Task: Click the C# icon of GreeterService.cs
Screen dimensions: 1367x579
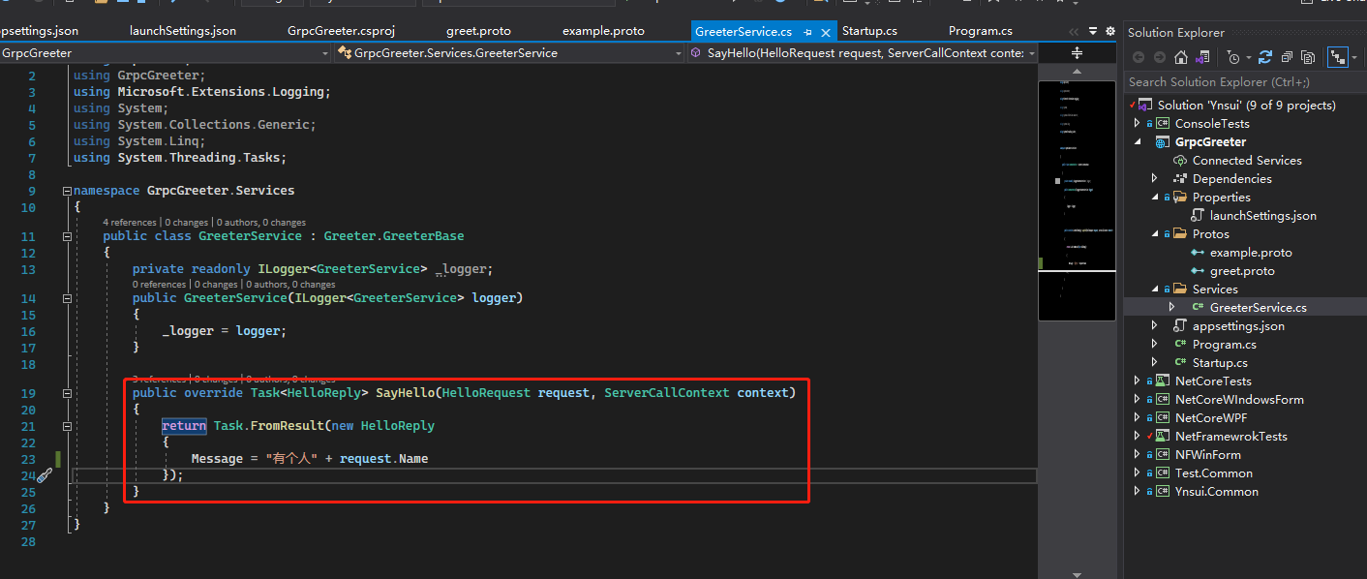Action: (x=1198, y=307)
